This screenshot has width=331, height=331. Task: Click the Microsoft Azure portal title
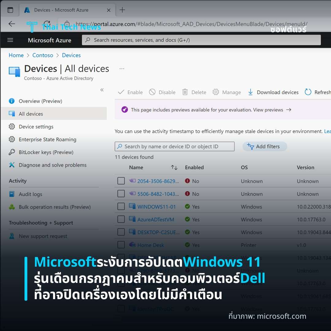(50, 40)
